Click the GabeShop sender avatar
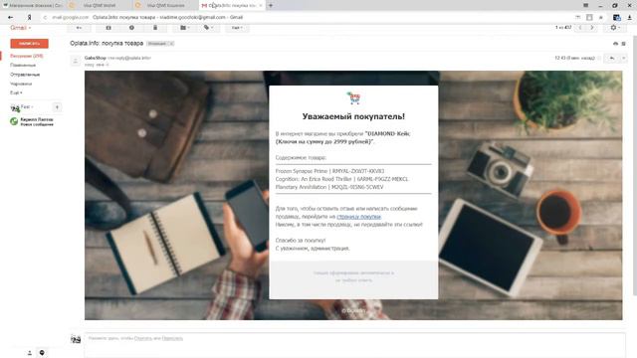Viewport: 637px width, 358px height. 76,61
